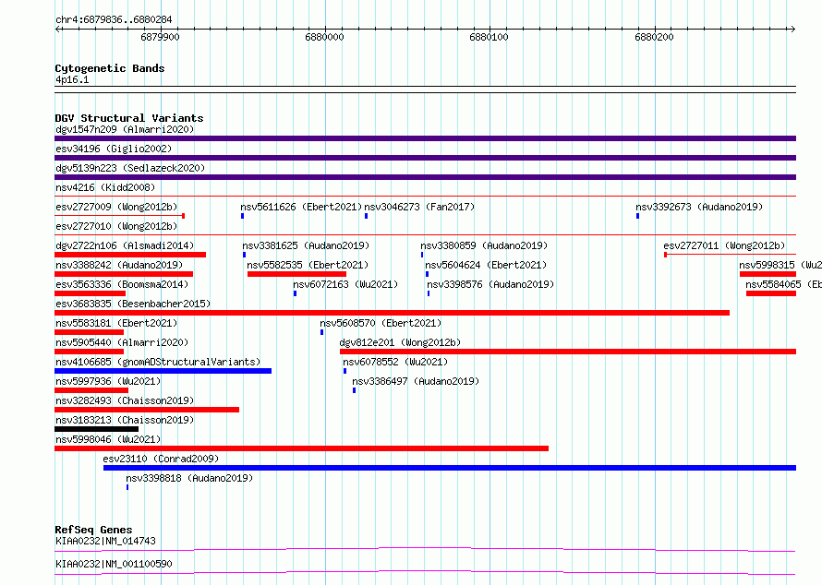Open dgv2722n106 (Alsmadi2014) label
Image resolution: width=822 pixels, height=585 pixels.
point(125,245)
